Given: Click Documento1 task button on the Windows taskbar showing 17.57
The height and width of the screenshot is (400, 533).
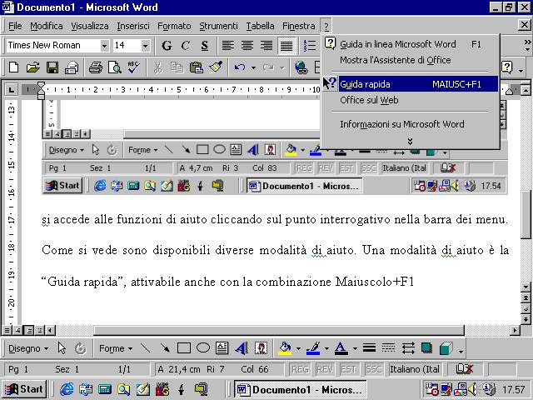Looking at the screenshot, I should [x=300, y=389].
